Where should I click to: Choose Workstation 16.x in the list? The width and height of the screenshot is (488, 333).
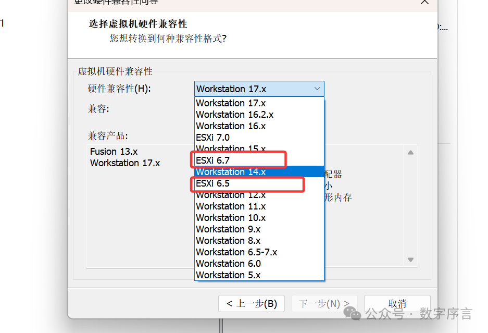point(259,126)
